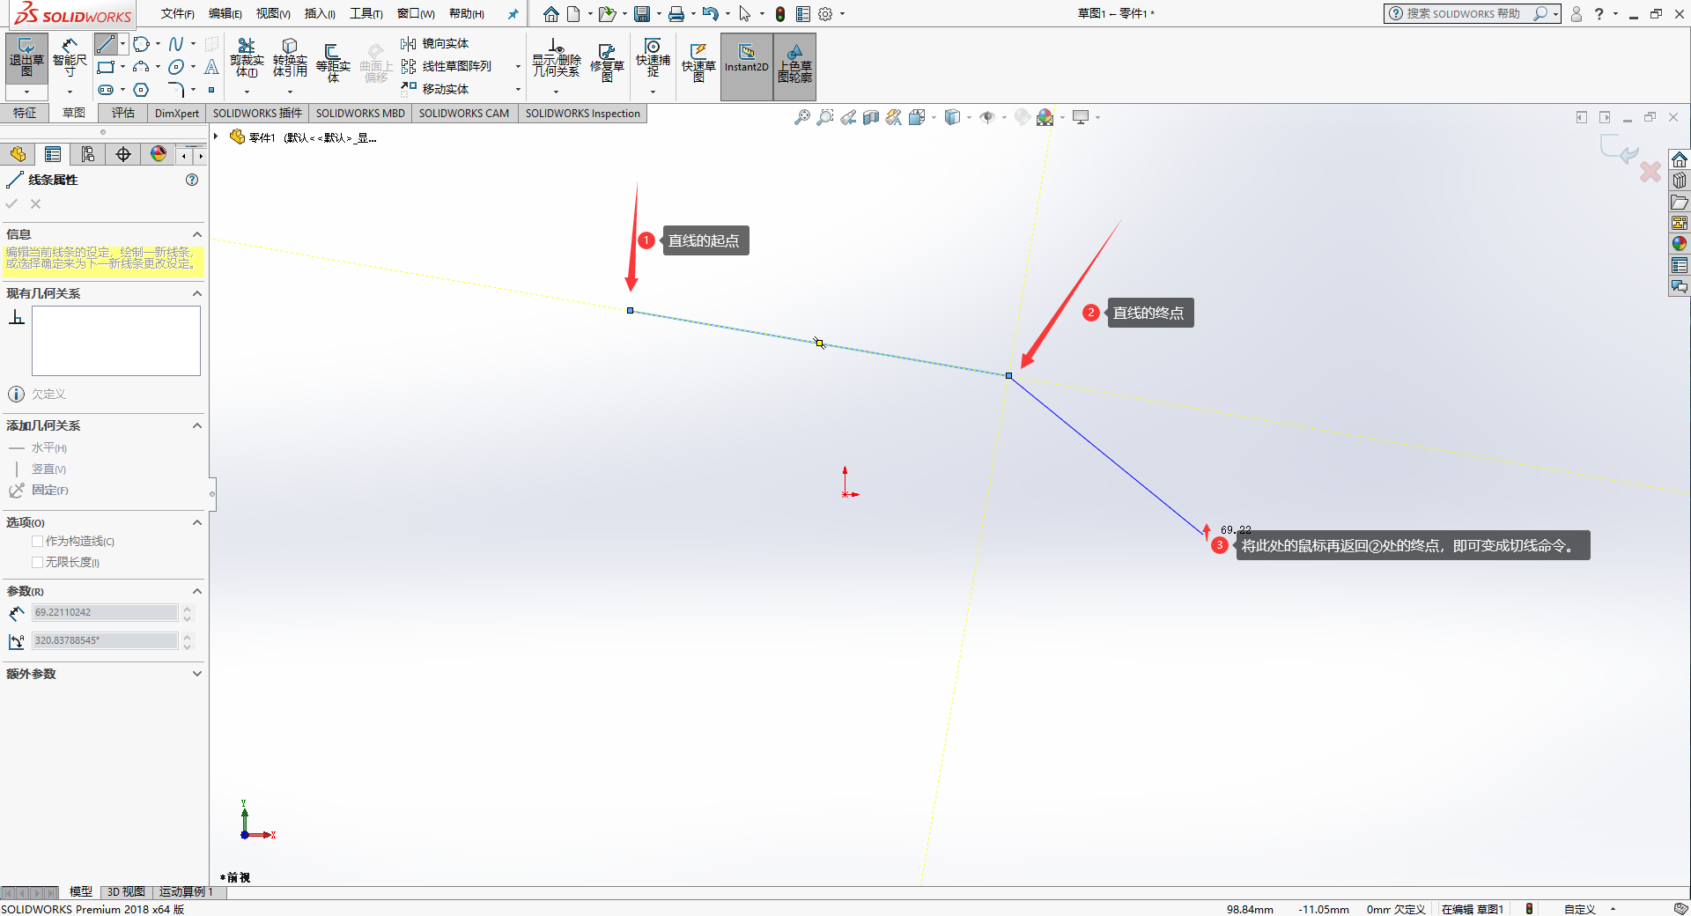Open the Open-file toolbar dropdown arrow
This screenshot has height=916, width=1691.
coord(624,14)
